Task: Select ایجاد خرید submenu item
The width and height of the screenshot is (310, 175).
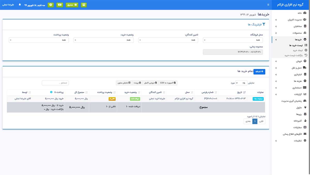Action: (x=298, y=50)
